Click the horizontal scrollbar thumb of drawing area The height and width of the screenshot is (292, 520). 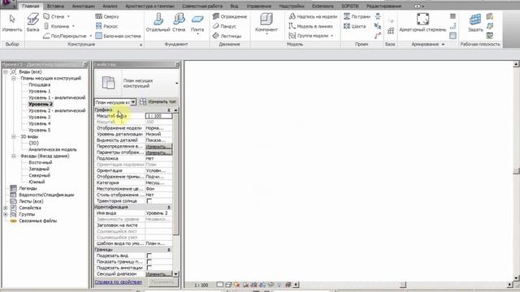point(403,285)
